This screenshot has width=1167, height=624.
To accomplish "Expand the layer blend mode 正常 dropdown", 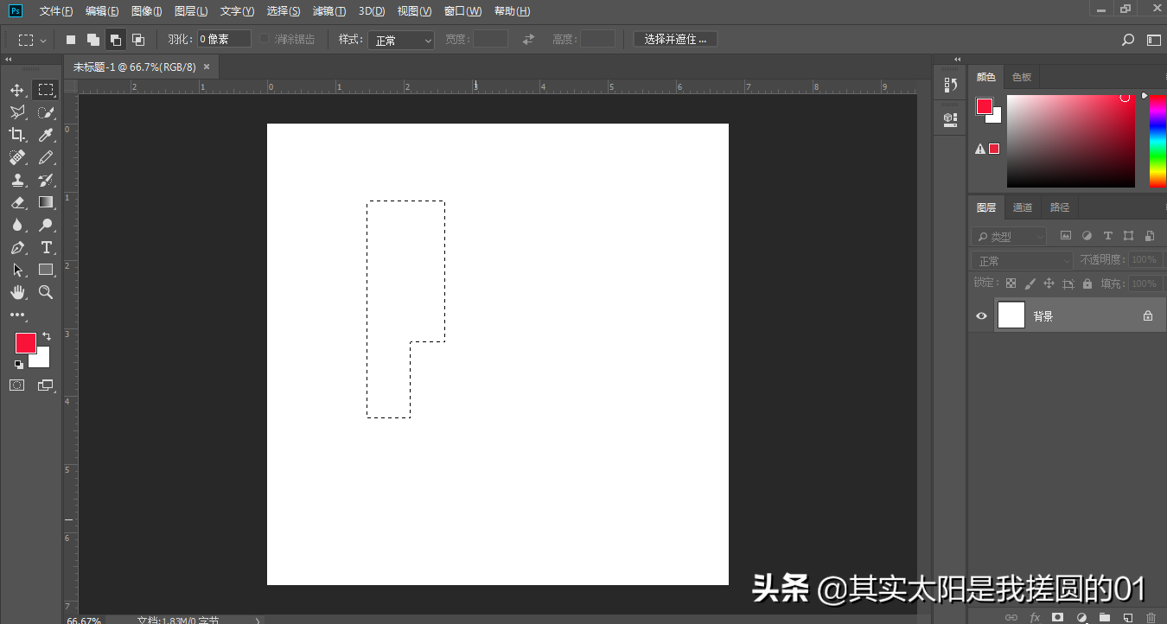I will pos(1021,260).
